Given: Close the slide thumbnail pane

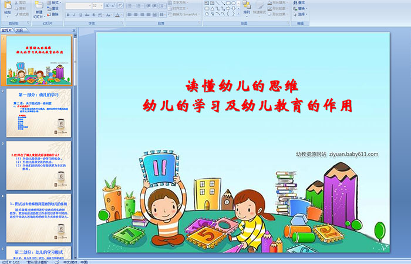Looking at the screenshot, I should click(74, 31).
